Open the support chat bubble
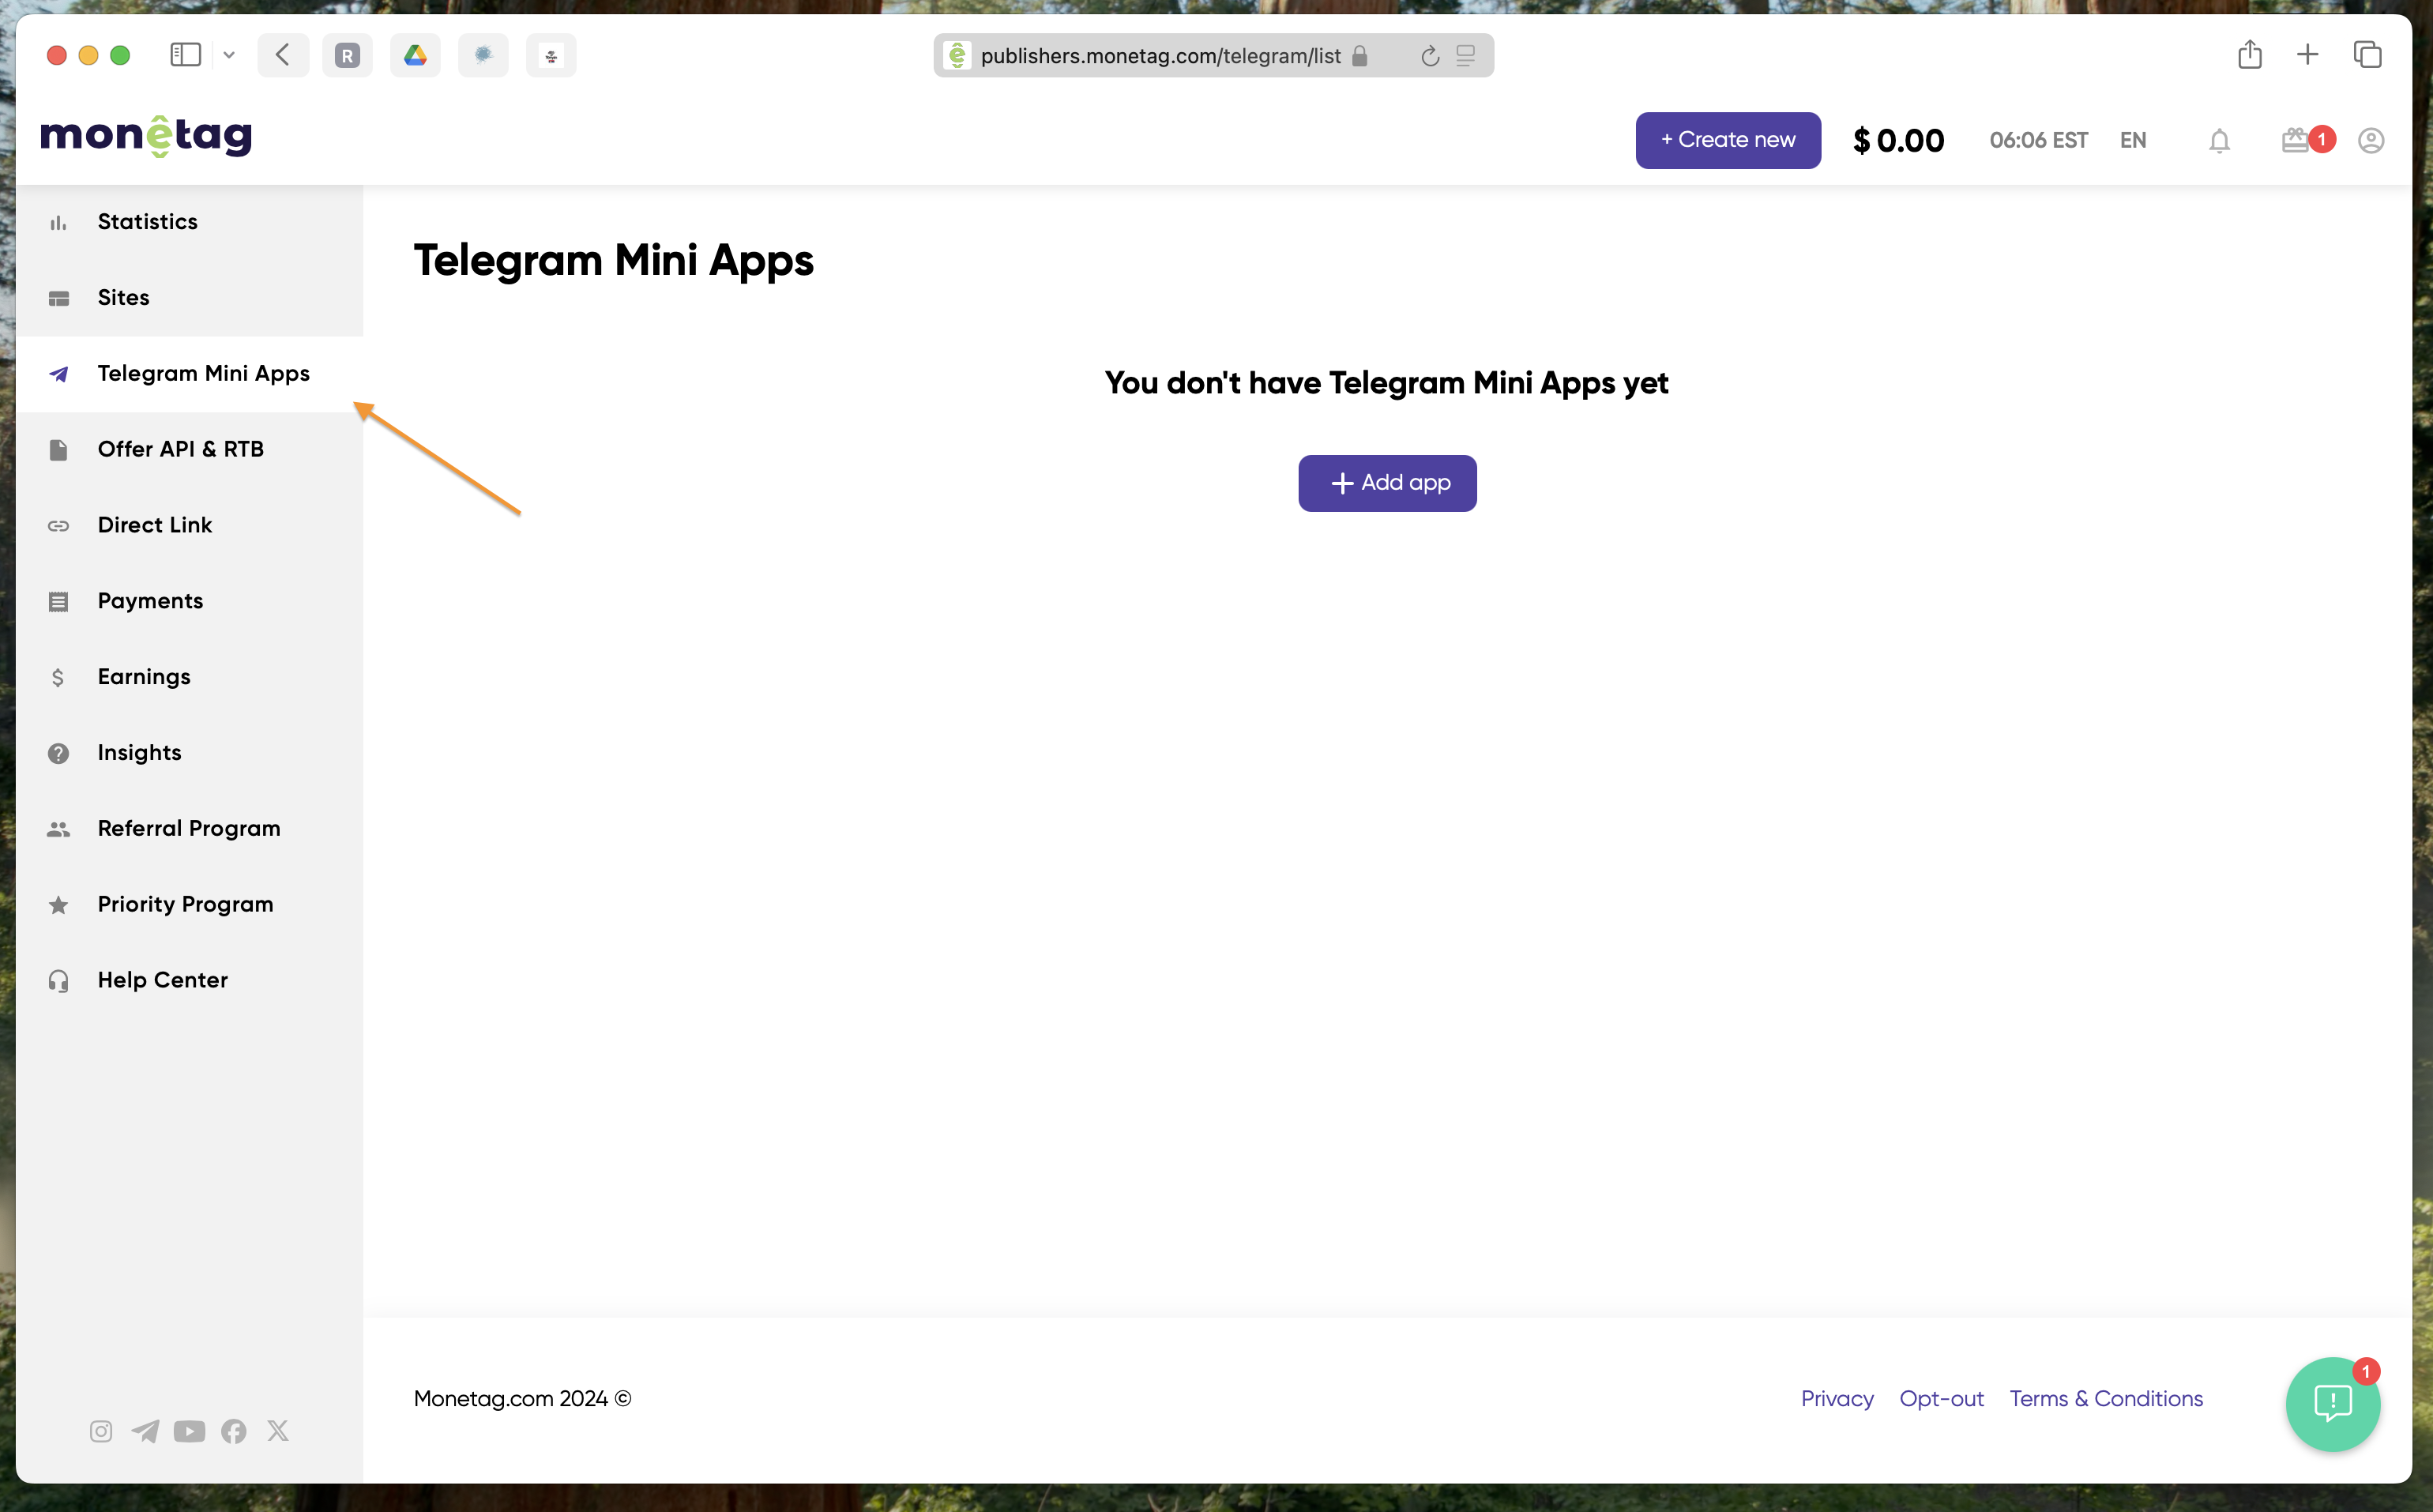Image resolution: width=2433 pixels, height=1512 pixels. point(2332,1403)
